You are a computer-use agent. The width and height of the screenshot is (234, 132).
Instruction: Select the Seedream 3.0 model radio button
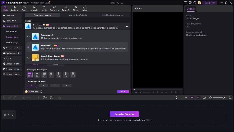[28, 37]
